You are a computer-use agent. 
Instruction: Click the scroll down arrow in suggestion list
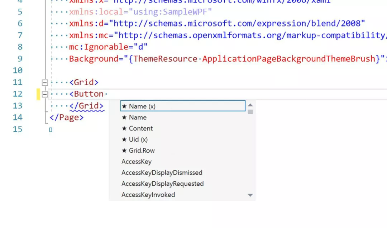click(x=250, y=195)
